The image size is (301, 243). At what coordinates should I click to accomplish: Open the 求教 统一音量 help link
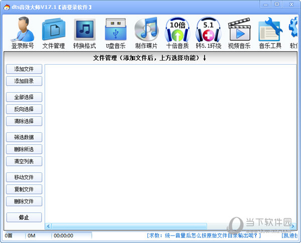point(204,235)
